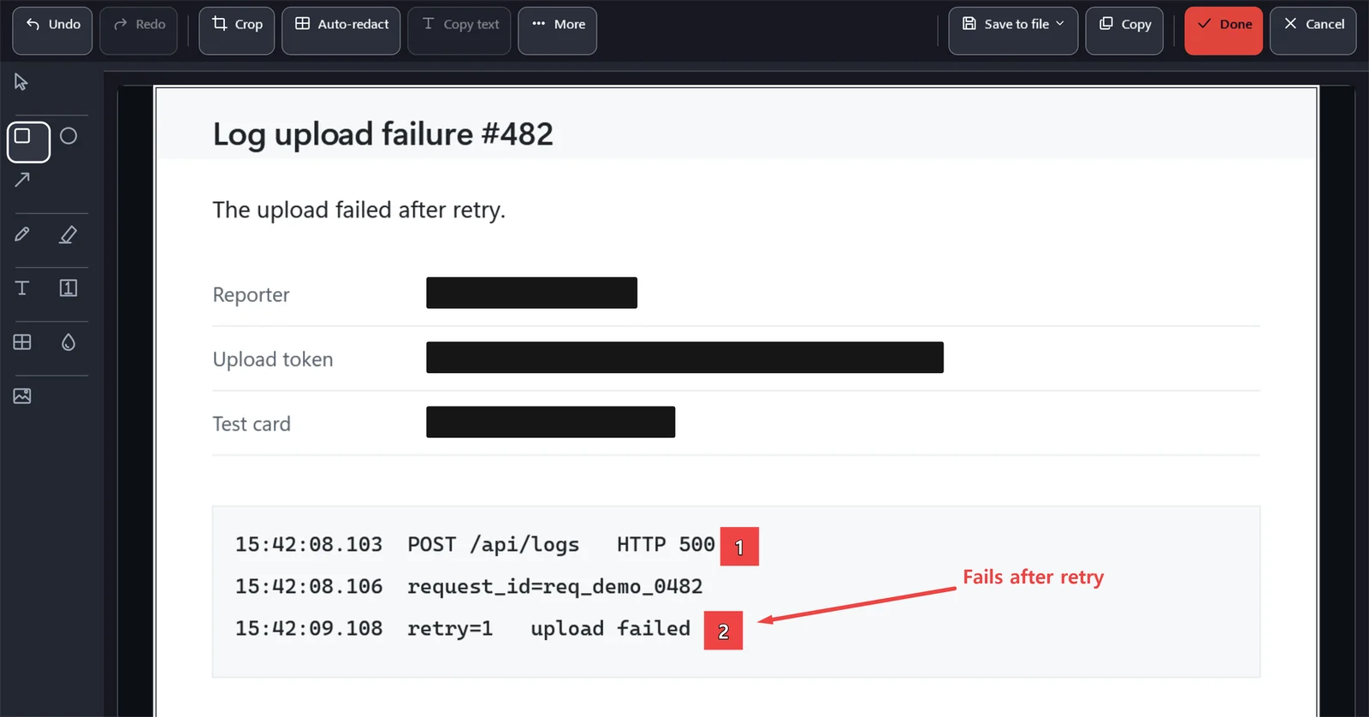This screenshot has width=1369, height=717.
Task: Open the Save to file dropdown
Action: point(1013,31)
